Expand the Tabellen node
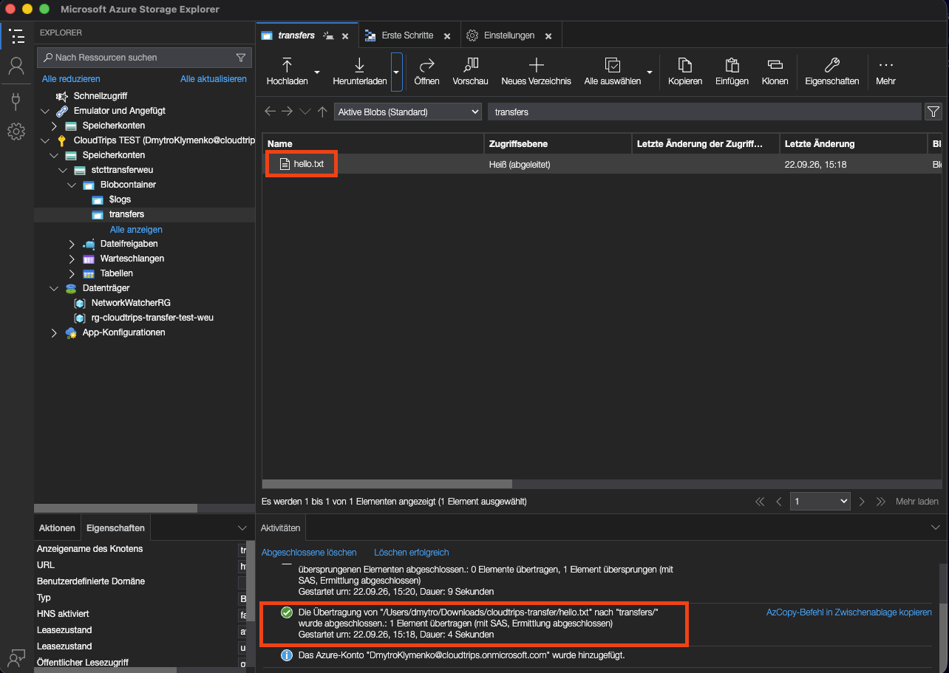Image resolution: width=949 pixels, height=673 pixels. (72, 273)
